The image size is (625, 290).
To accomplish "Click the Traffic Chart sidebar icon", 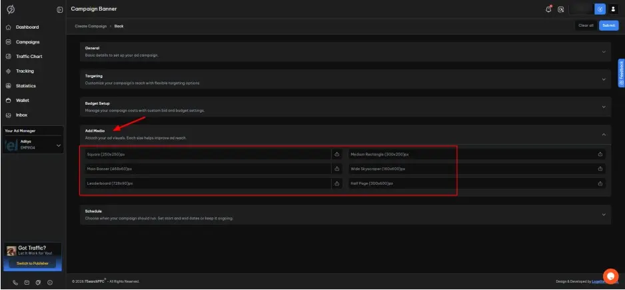I will pyautogui.click(x=9, y=57).
